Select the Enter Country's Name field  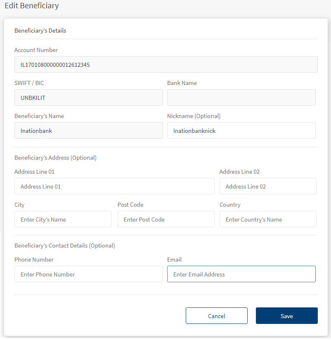point(267,219)
